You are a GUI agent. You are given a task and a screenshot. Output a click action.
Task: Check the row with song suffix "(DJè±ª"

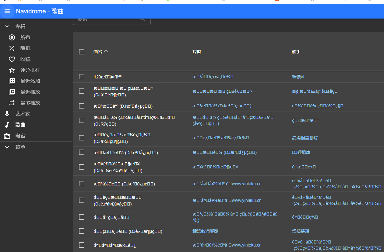[82, 200]
